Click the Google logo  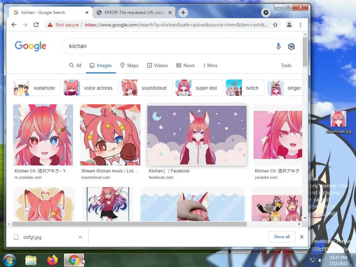(x=31, y=46)
